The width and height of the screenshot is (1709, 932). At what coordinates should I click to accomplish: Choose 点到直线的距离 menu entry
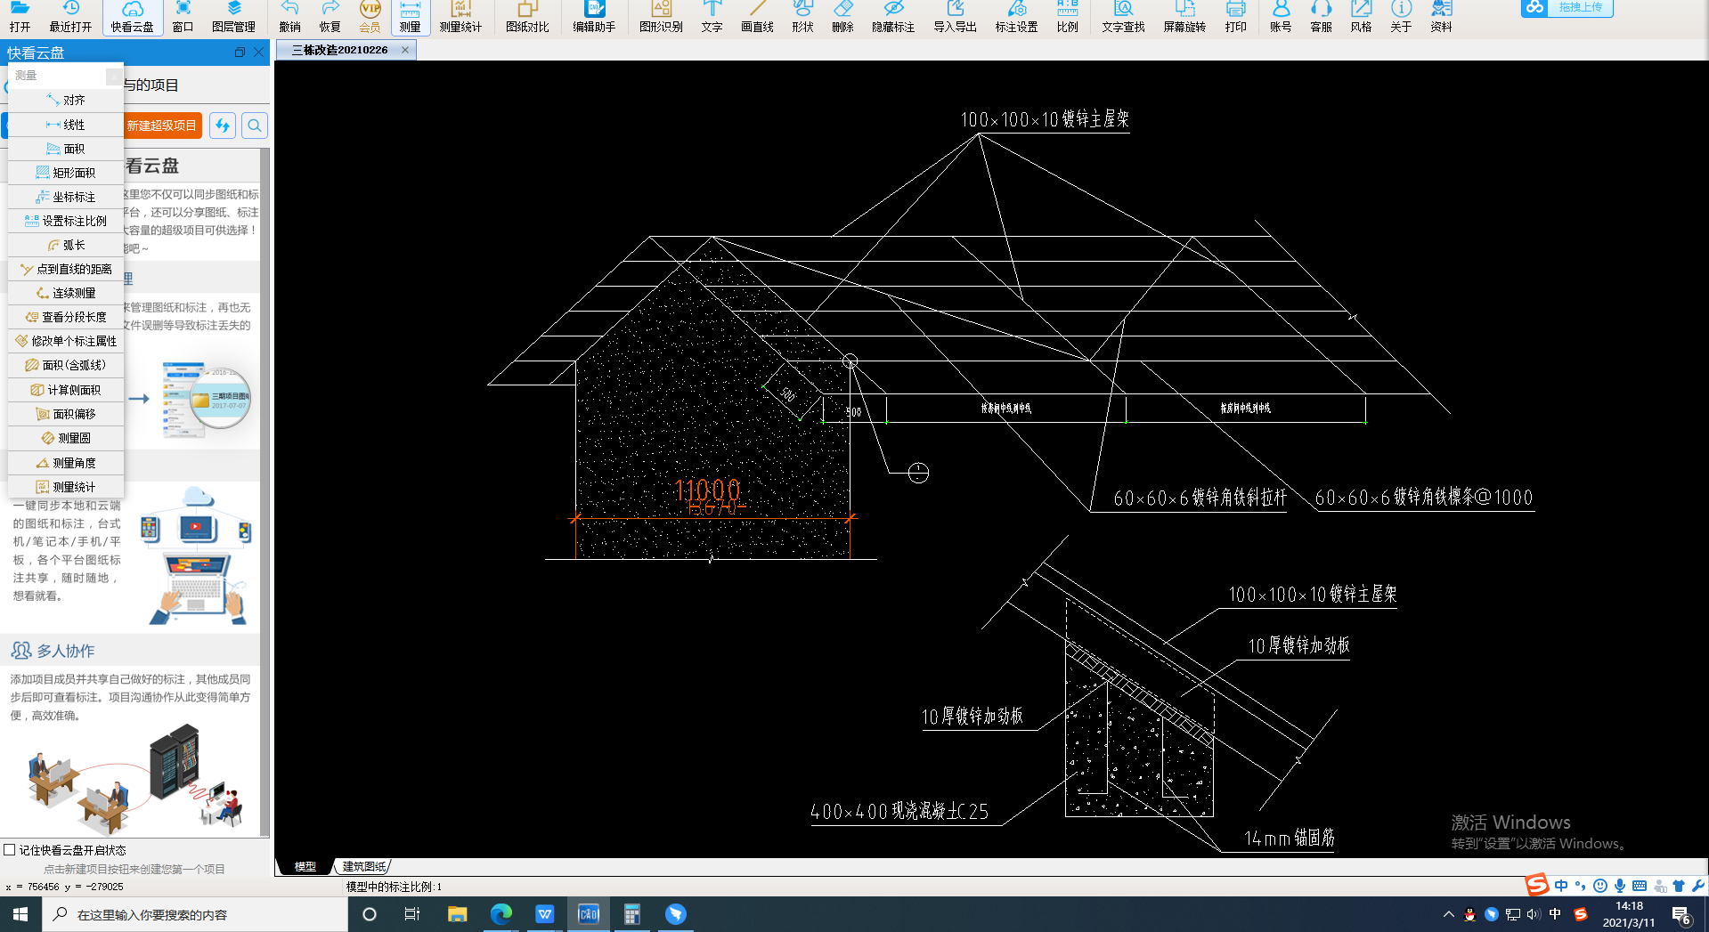(66, 269)
